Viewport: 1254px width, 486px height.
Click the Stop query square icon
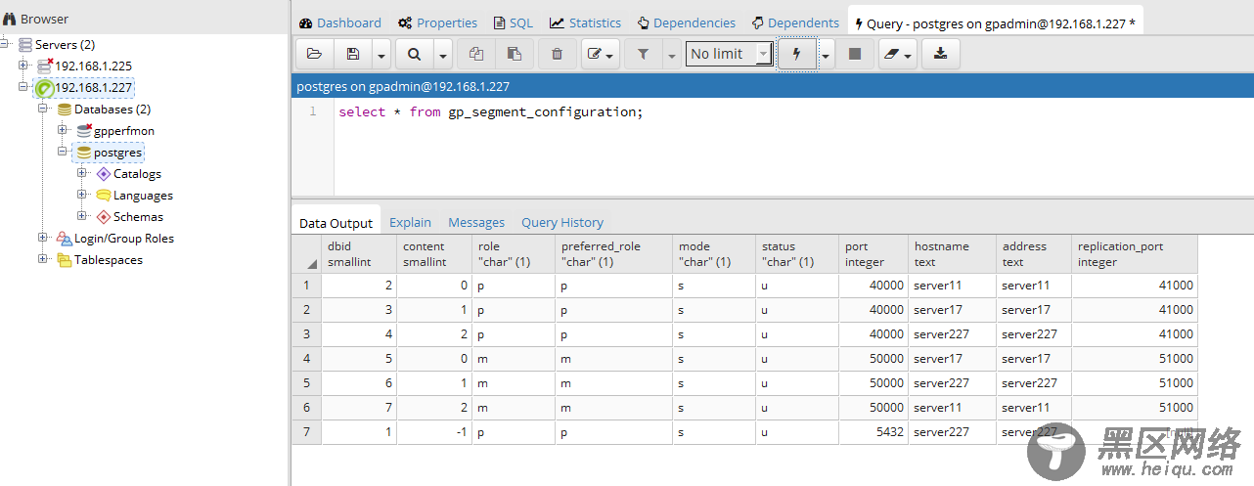[x=855, y=54]
